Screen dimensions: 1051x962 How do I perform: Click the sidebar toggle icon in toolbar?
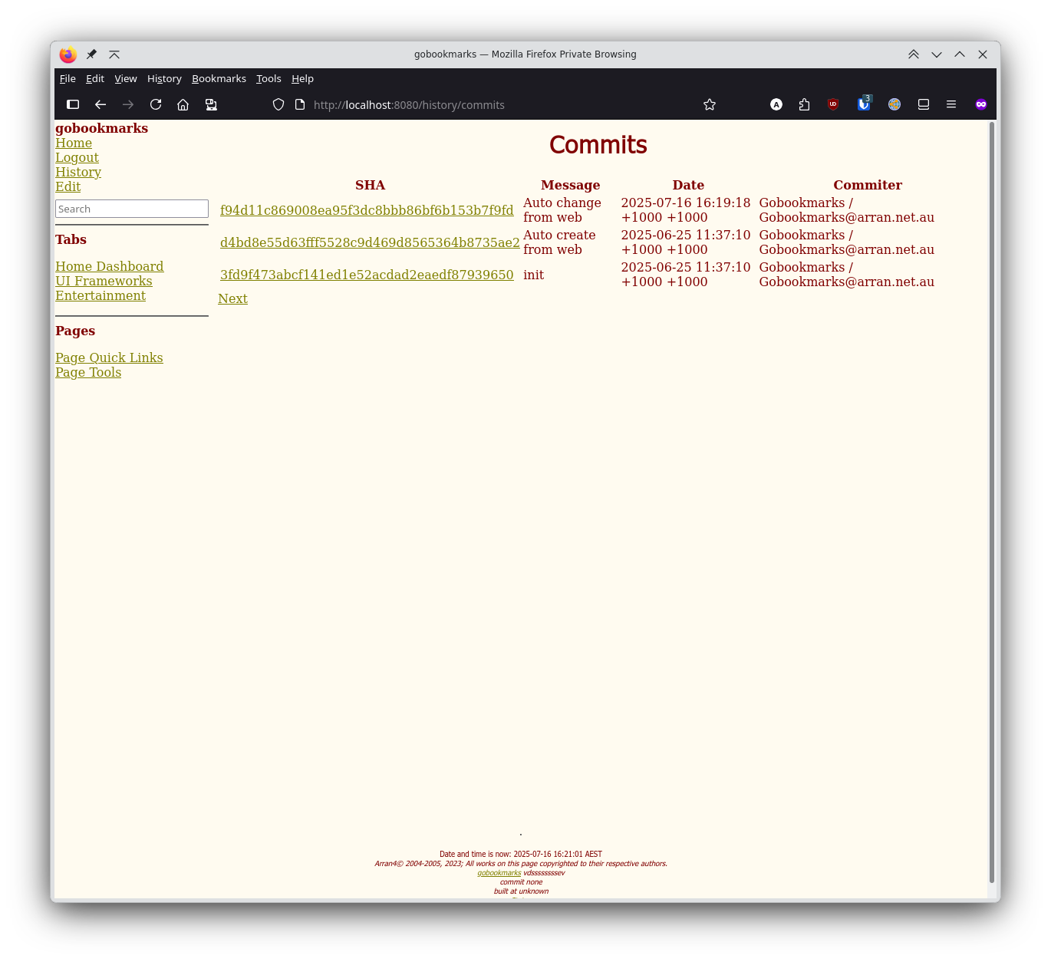[73, 104]
